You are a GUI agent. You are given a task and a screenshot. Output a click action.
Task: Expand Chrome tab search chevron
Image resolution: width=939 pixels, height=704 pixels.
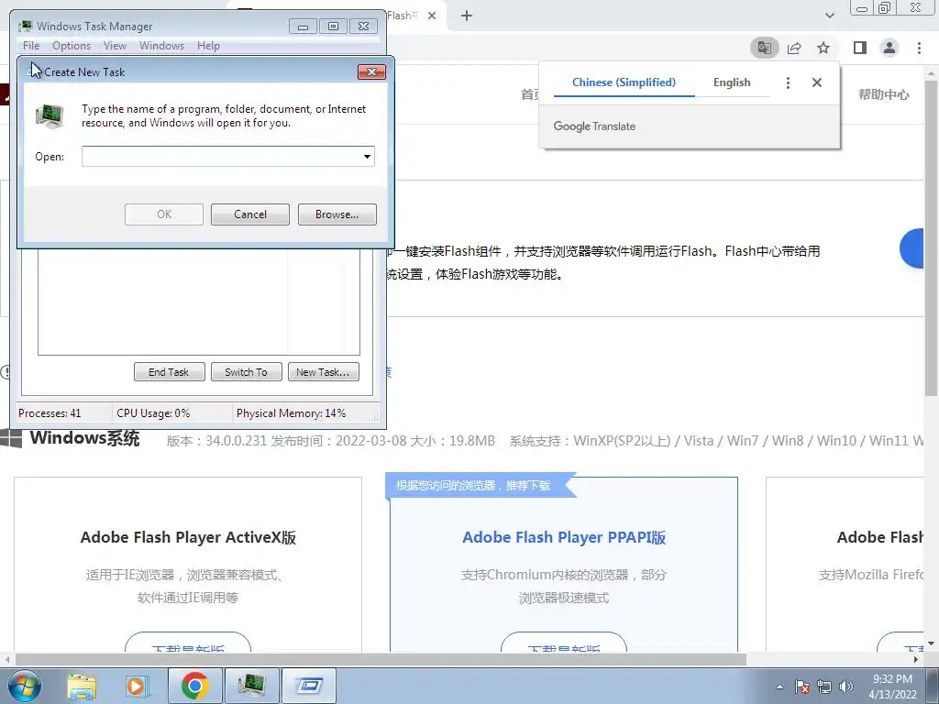[x=829, y=16]
